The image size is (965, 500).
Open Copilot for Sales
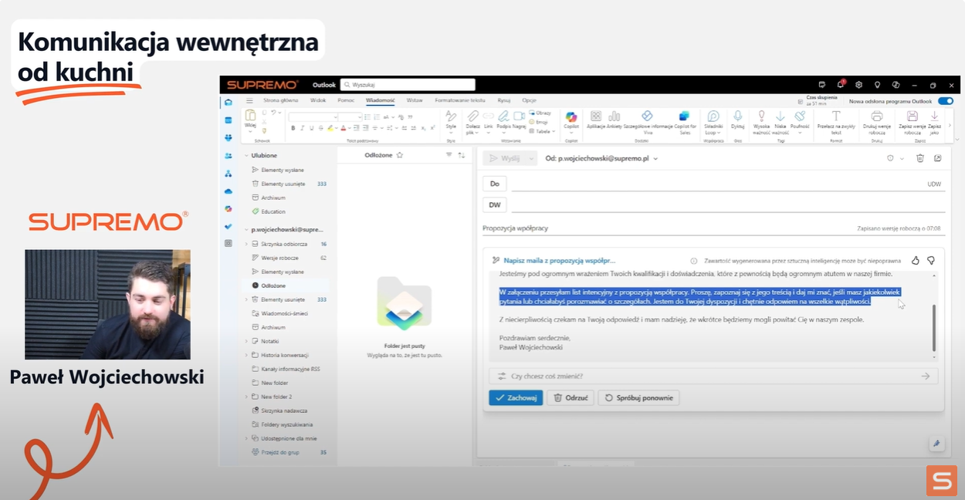(684, 122)
